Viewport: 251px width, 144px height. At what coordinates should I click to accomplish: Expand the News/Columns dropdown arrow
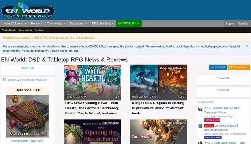26,24
